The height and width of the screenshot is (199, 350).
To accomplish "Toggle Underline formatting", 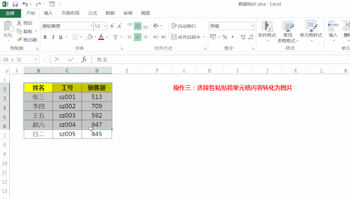I will click(61, 37).
